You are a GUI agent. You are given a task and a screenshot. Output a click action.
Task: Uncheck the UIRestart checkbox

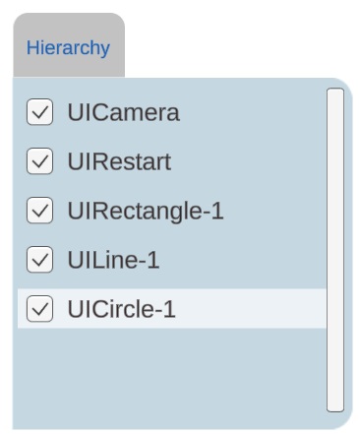pyautogui.click(x=39, y=161)
